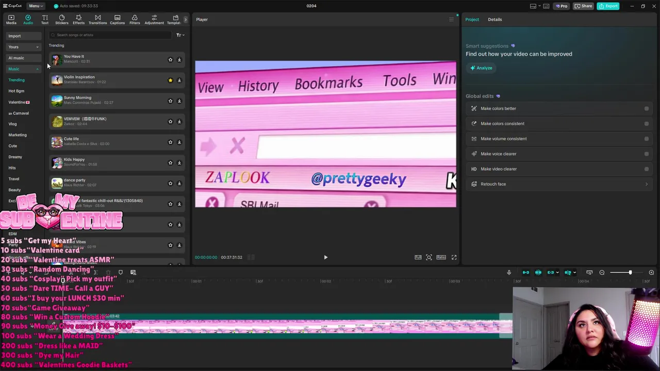Open the Effects library
The height and width of the screenshot is (371, 660).
pyautogui.click(x=78, y=20)
